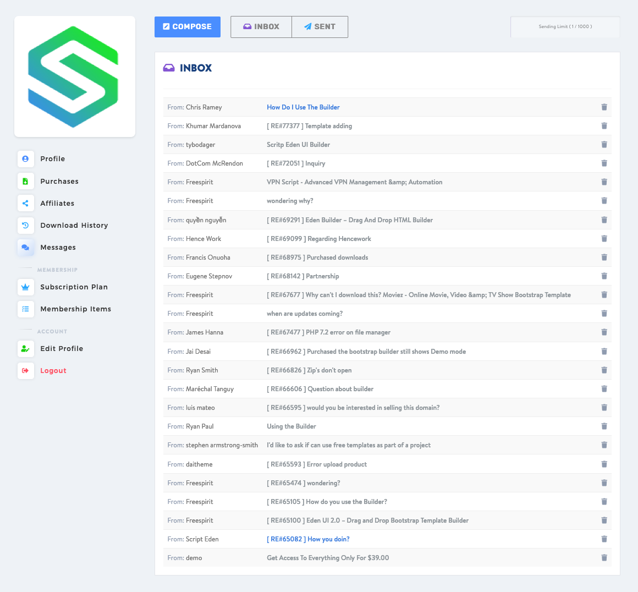Click the Logout link

point(53,370)
